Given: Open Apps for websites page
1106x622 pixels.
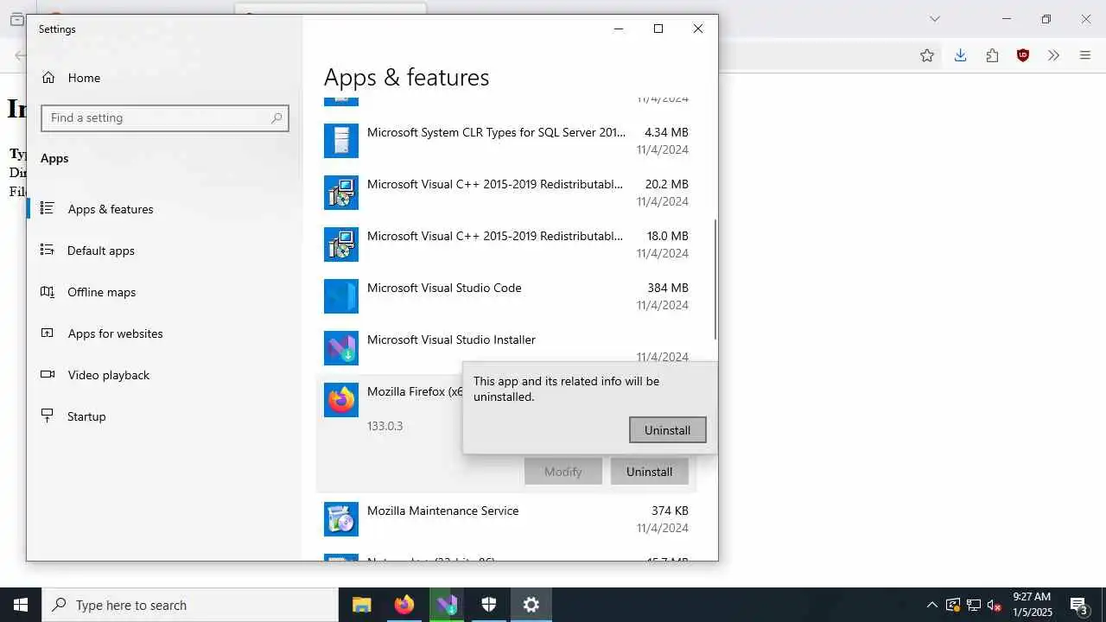Looking at the screenshot, I should (116, 333).
